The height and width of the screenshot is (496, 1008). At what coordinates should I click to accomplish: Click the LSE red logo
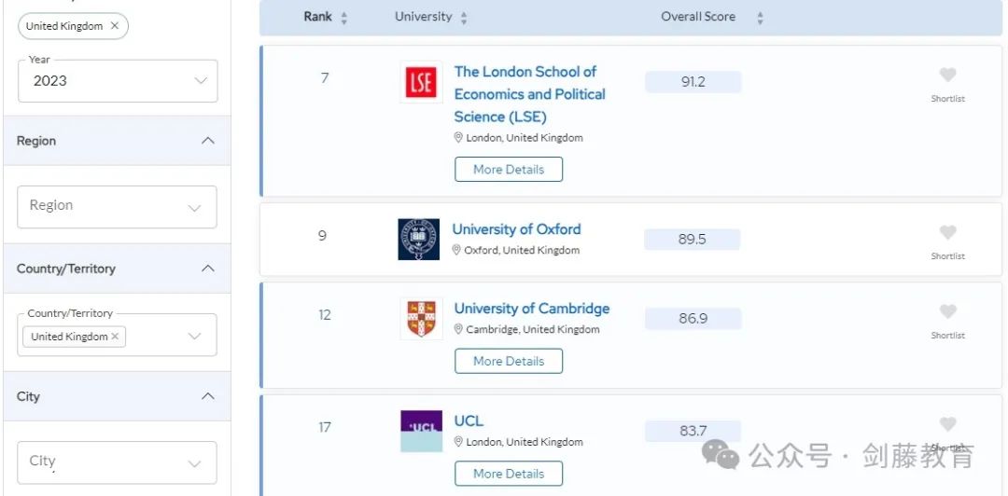[421, 82]
